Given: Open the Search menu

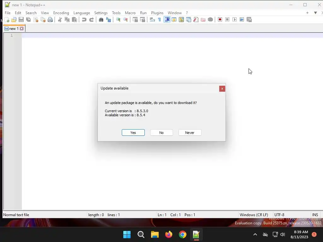Looking at the screenshot, I should (31, 13).
